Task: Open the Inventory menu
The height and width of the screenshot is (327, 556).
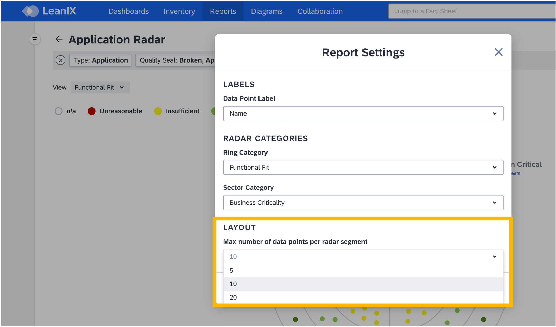Action: point(179,11)
